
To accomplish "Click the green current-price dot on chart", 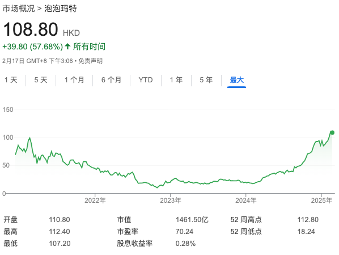I will (x=332, y=132).
